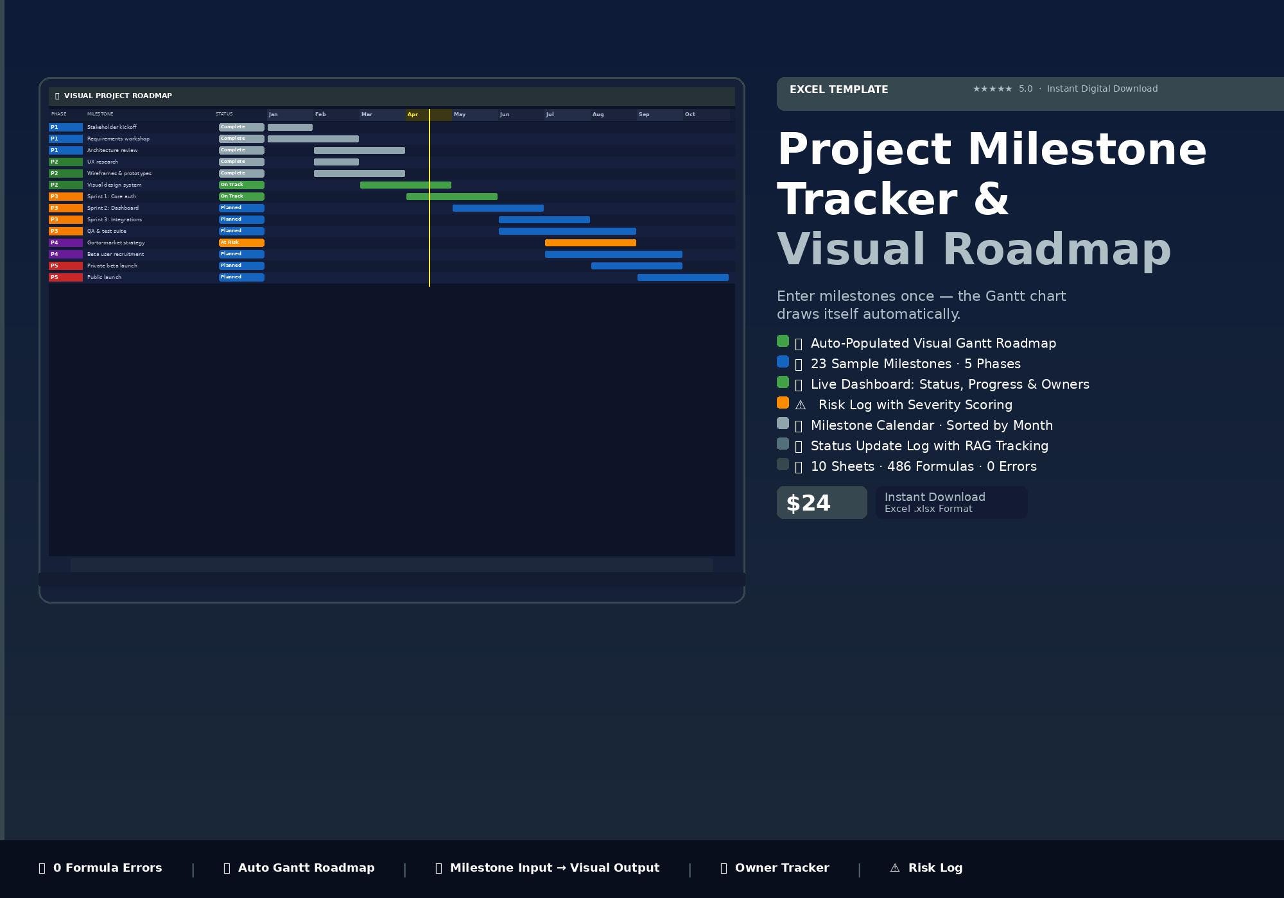Viewport: 1284px width, 898px height.
Task: Click the Sprint 2: Dashboard milestone name
Action: [113, 208]
